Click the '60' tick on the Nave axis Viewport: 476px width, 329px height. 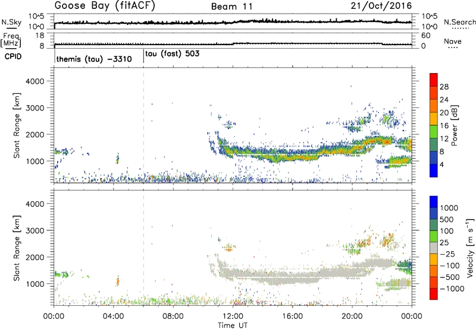point(426,36)
